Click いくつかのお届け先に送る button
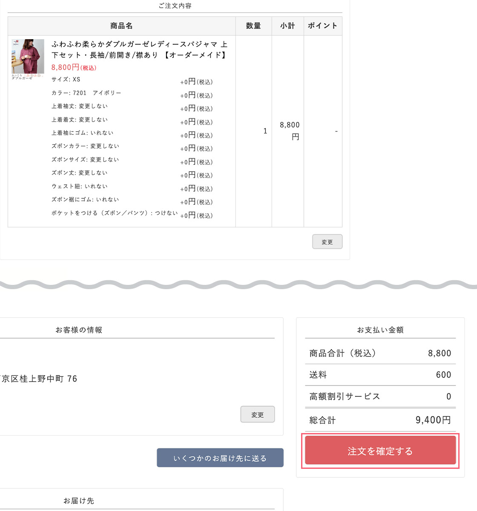The width and height of the screenshot is (477, 511). click(x=220, y=458)
